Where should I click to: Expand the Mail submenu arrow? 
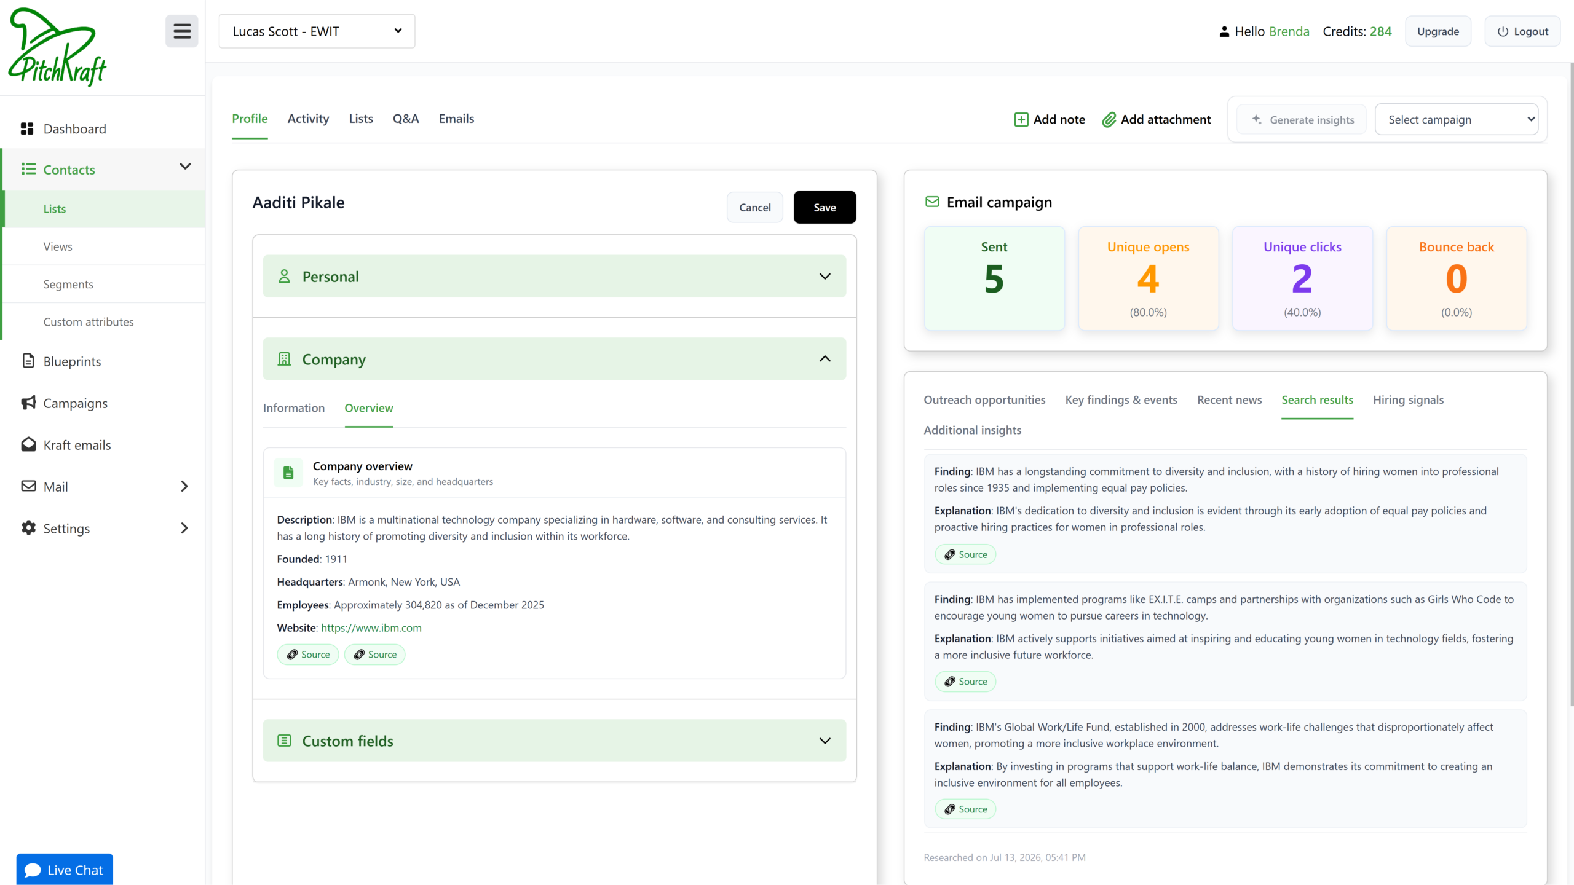[x=184, y=487]
